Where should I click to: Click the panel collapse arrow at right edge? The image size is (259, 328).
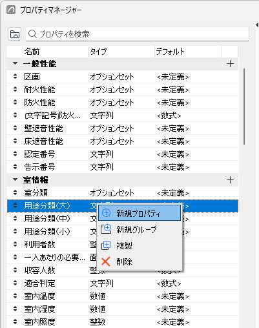coord(257,25)
